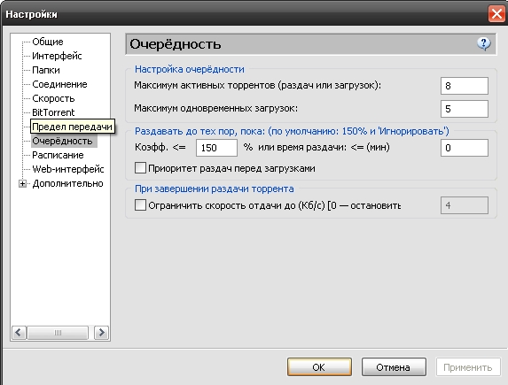Close the Настройки dialog window
The width and height of the screenshot is (508, 385).
[x=496, y=14]
